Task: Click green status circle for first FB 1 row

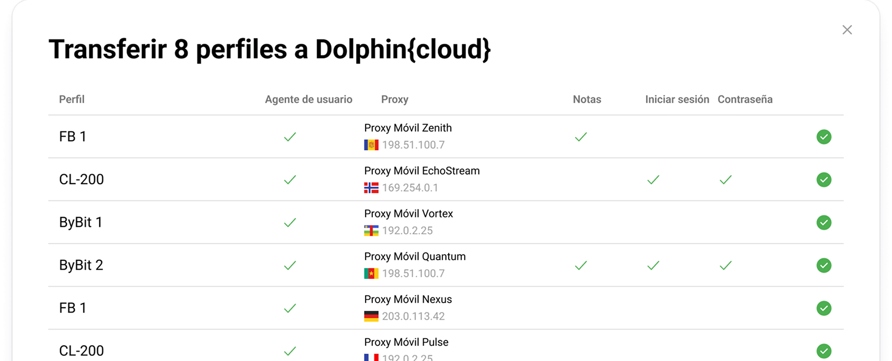Action: coord(824,137)
